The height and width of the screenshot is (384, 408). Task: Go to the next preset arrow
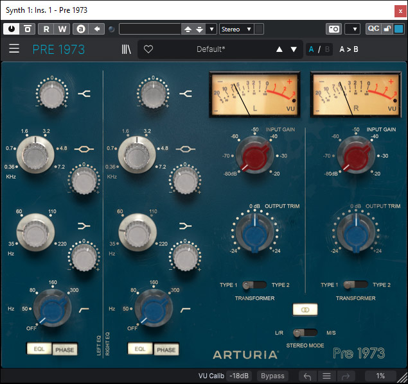(294, 49)
